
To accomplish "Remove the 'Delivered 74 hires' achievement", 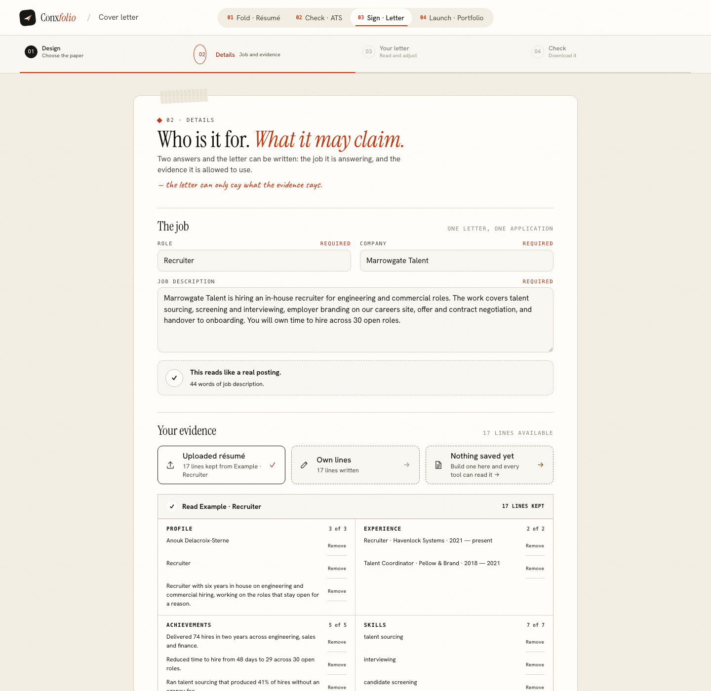I will 337,642.
